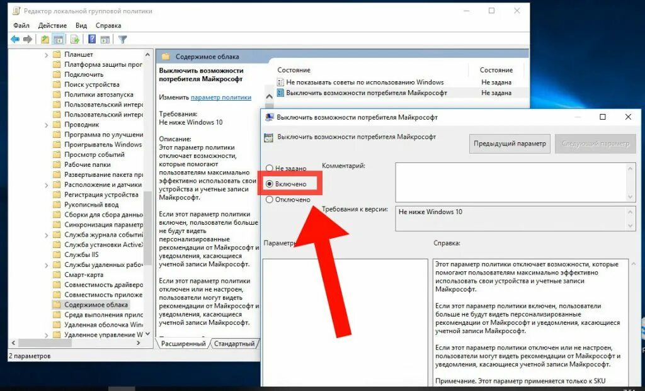Expand 'Расположение и датчики' node
The height and width of the screenshot is (391, 645).
click(47, 185)
